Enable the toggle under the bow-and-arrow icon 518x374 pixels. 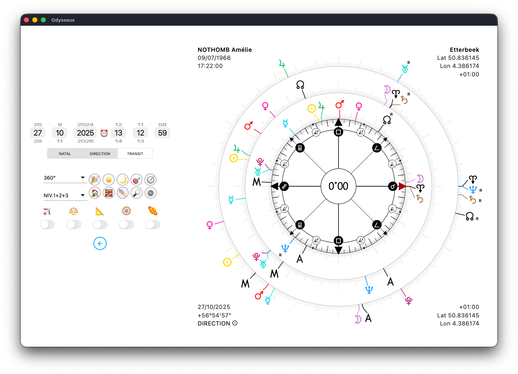click(47, 224)
